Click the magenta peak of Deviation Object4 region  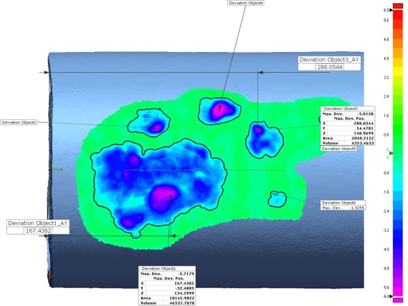click(220, 109)
